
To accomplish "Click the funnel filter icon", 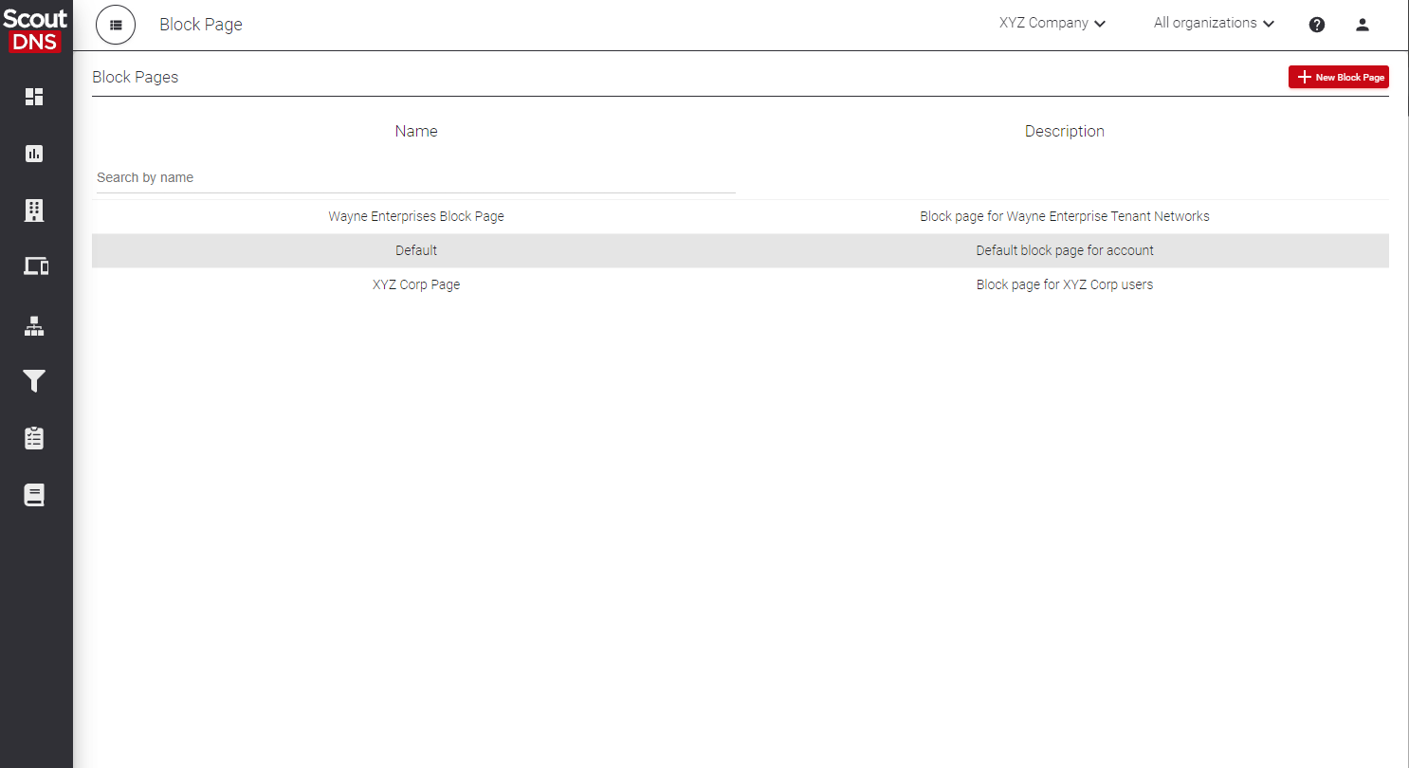I will coord(35,381).
